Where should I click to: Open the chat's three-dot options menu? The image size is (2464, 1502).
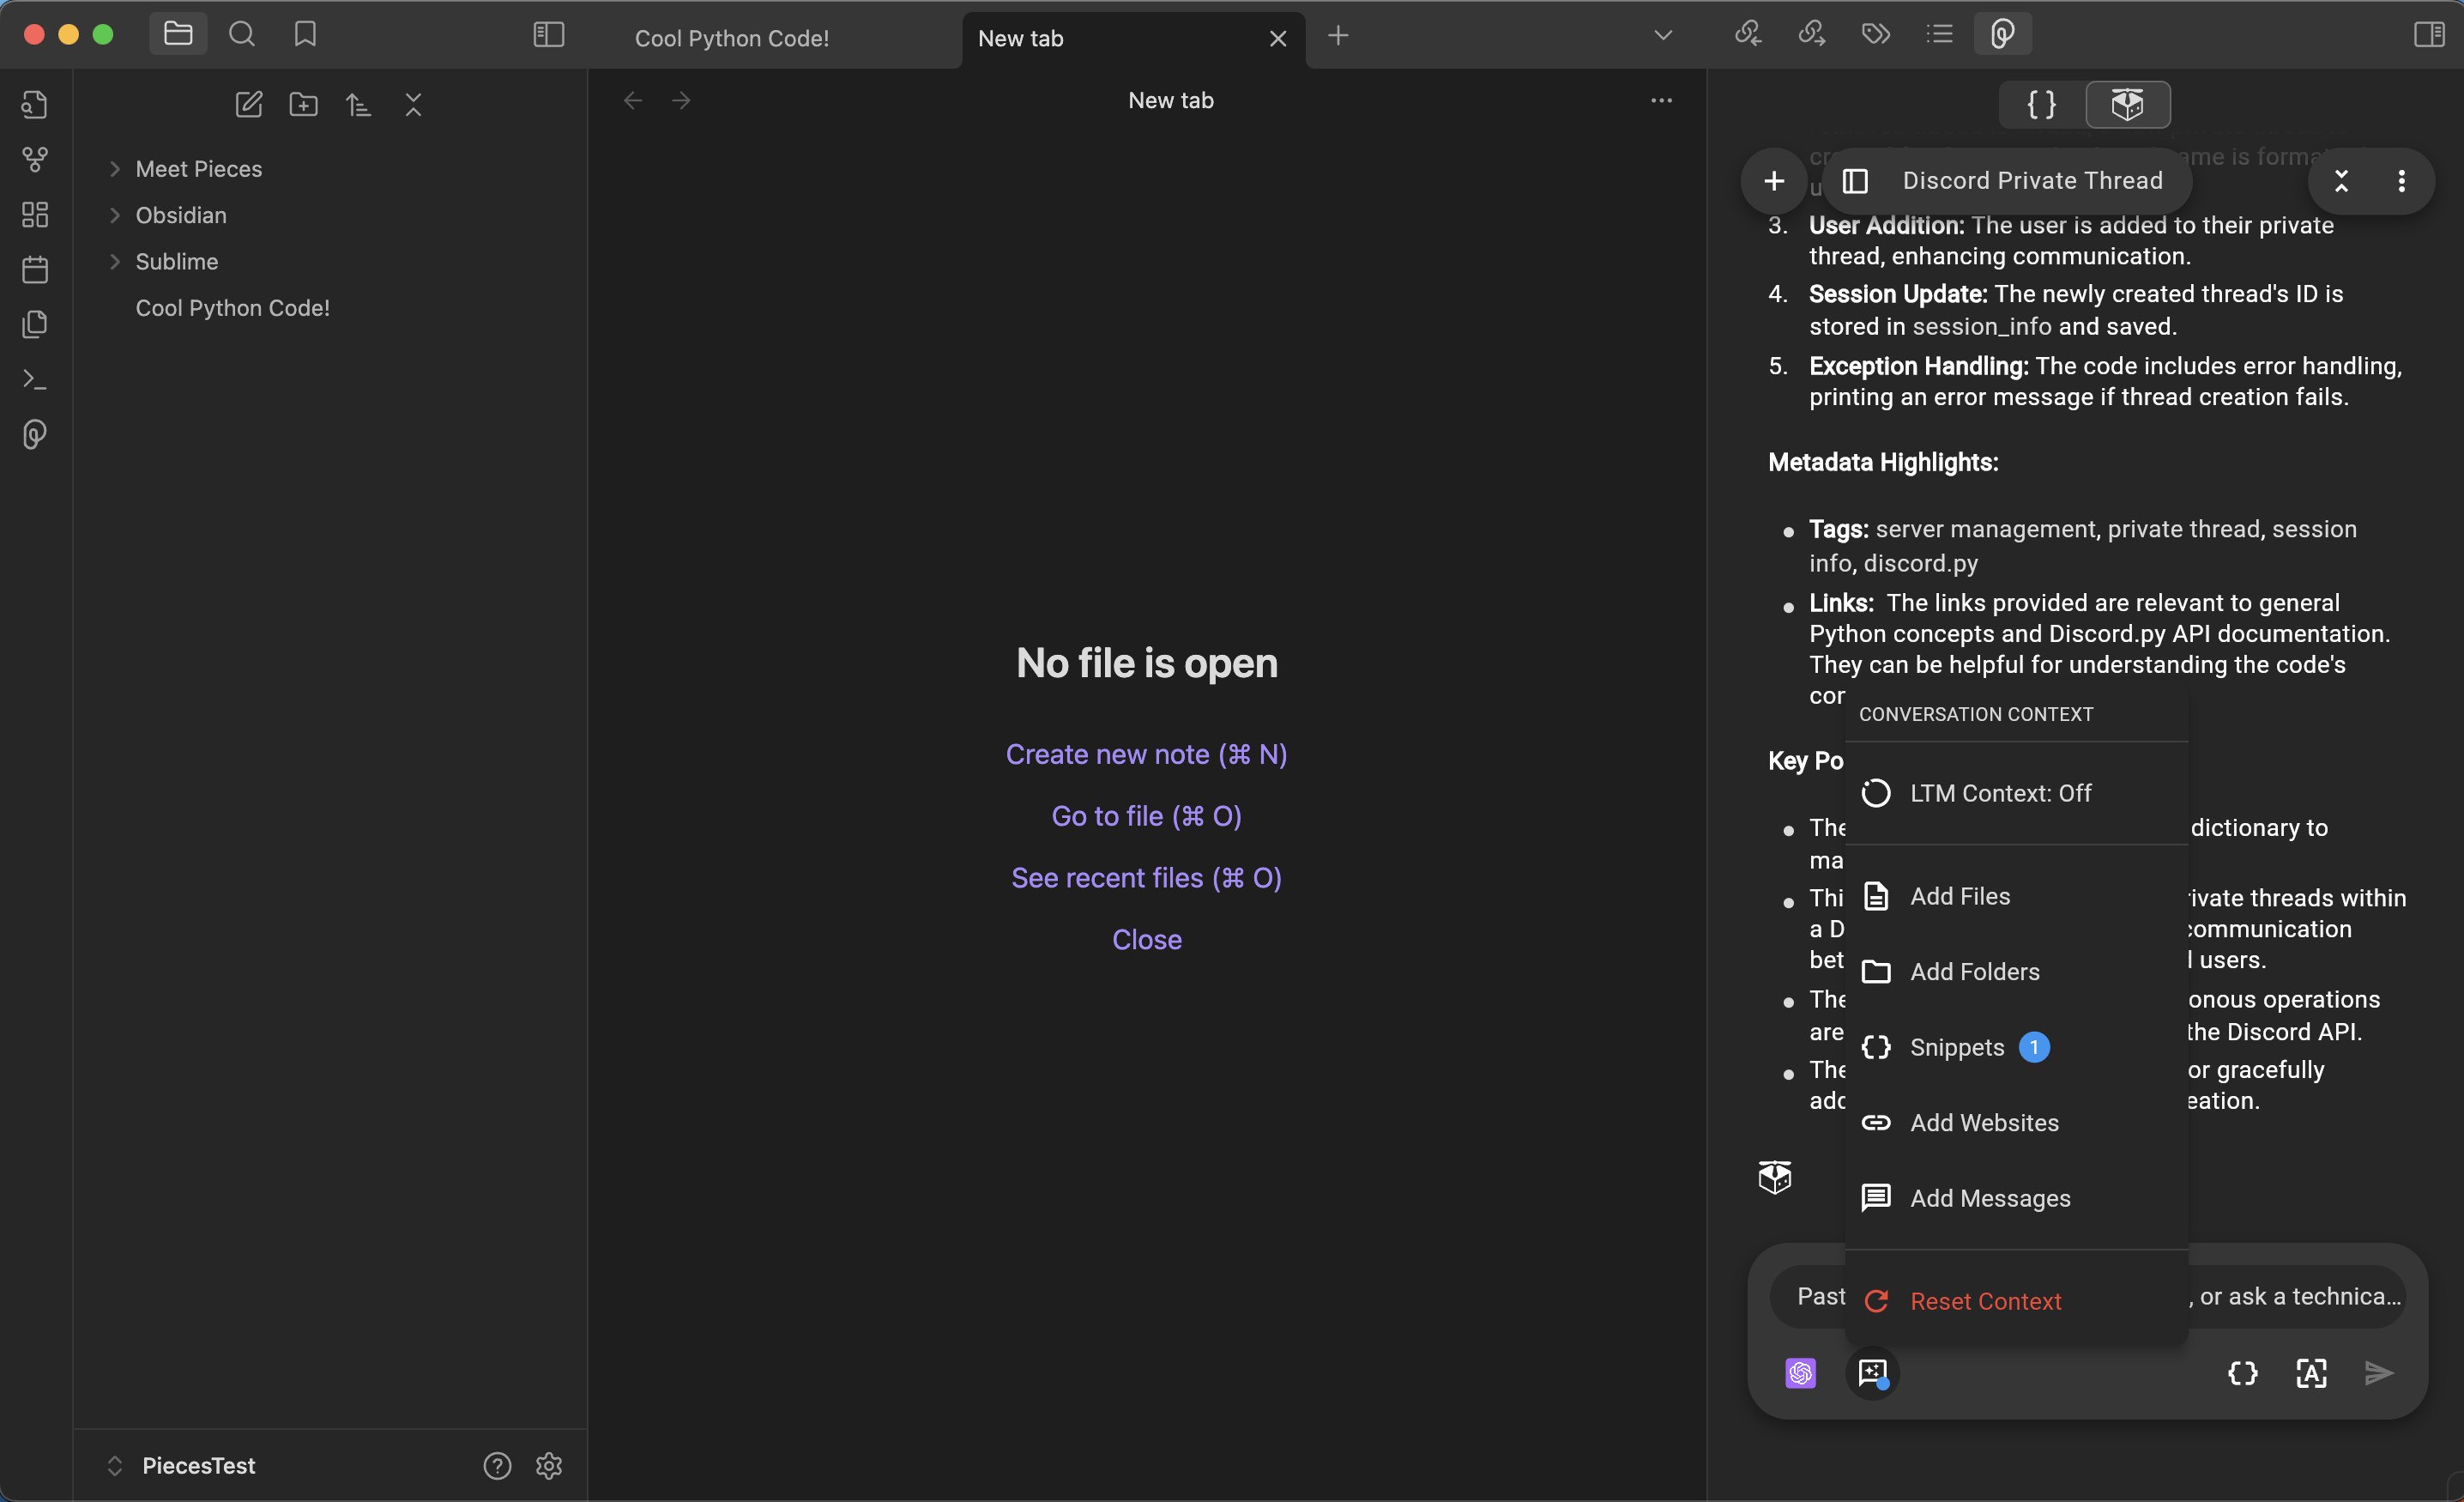[x=2402, y=180]
